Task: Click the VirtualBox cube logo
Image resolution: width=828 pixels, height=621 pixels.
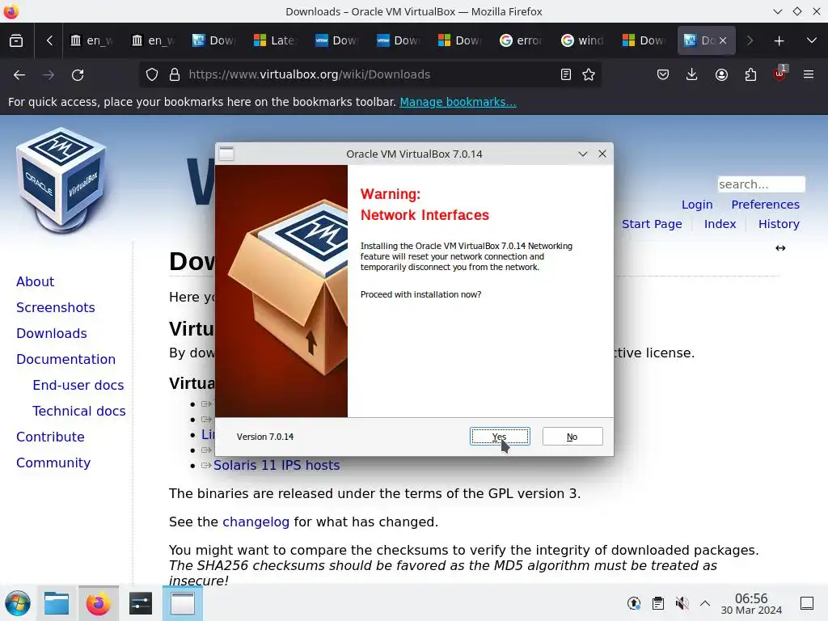Action: [61, 180]
